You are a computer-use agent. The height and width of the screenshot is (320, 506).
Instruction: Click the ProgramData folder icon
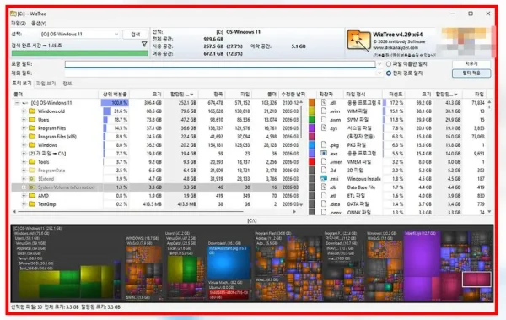(32, 170)
